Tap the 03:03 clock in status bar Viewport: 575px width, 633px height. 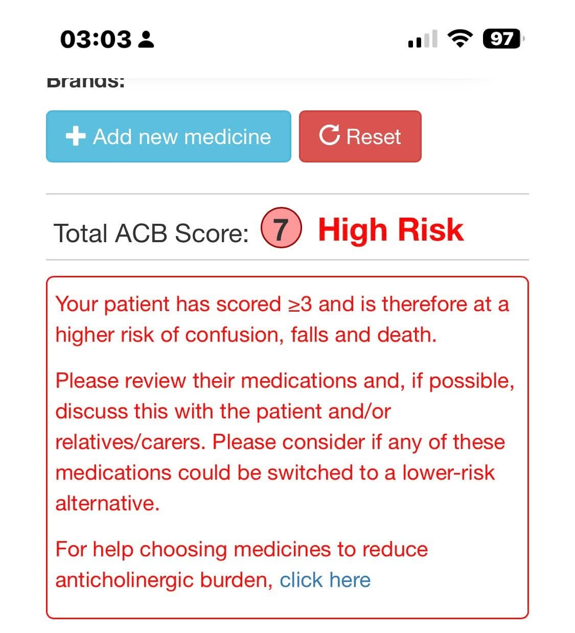coord(96,39)
